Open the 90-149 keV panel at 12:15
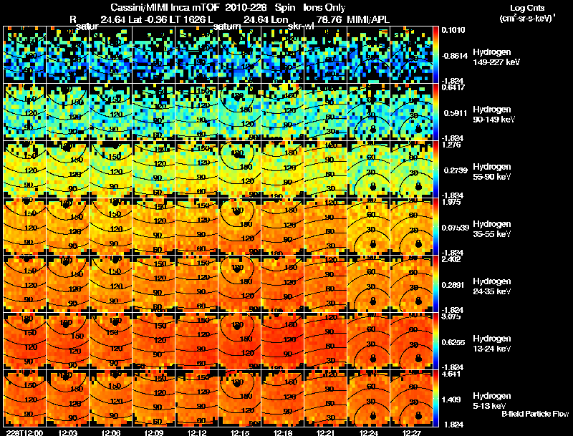The height and width of the screenshot is (436, 573). tap(240, 112)
